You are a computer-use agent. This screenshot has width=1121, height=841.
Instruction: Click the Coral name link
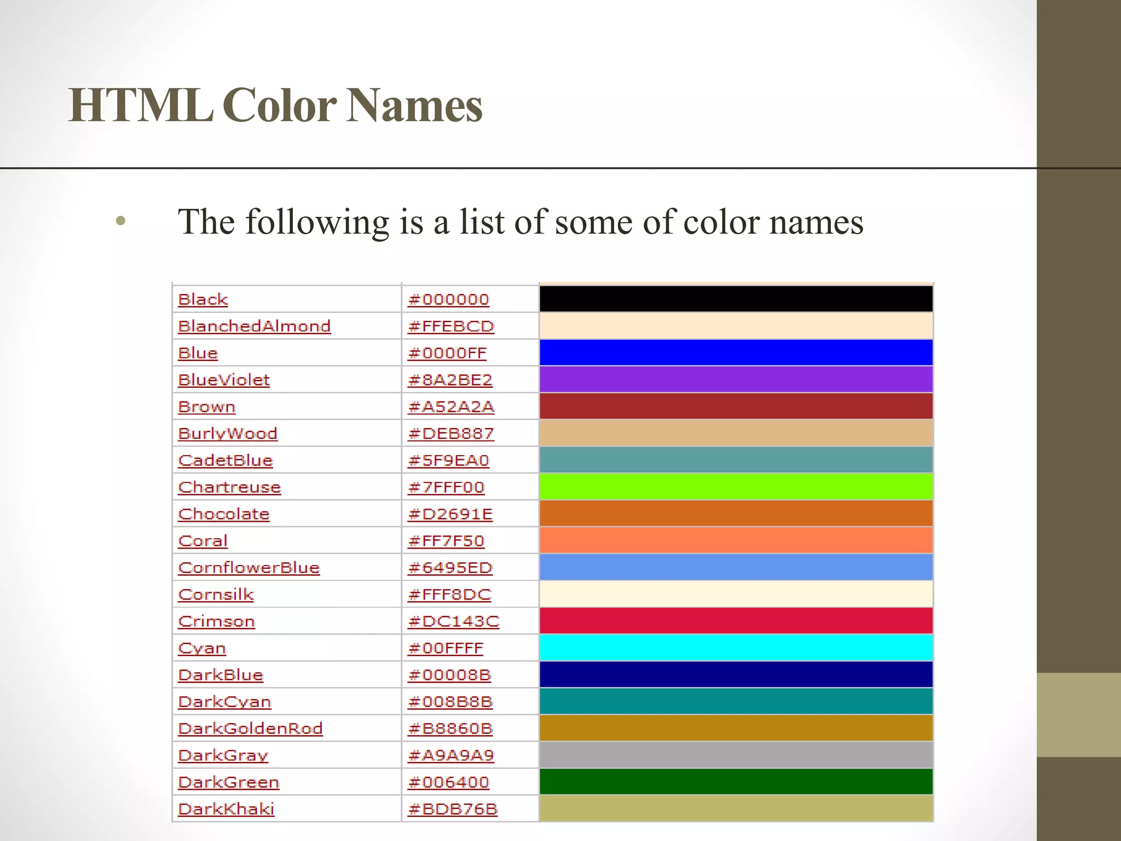tap(203, 541)
